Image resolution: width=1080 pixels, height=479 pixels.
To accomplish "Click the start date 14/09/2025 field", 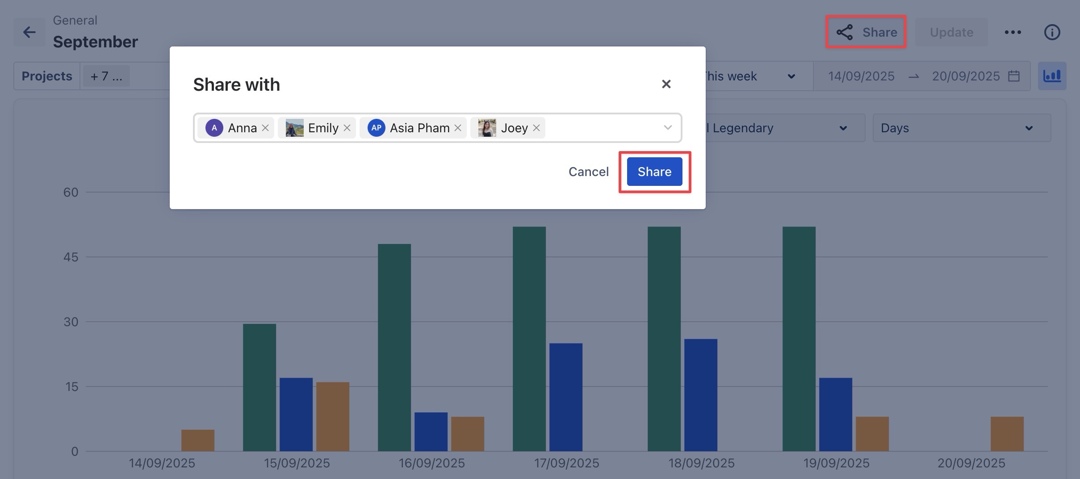I will pos(861,76).
